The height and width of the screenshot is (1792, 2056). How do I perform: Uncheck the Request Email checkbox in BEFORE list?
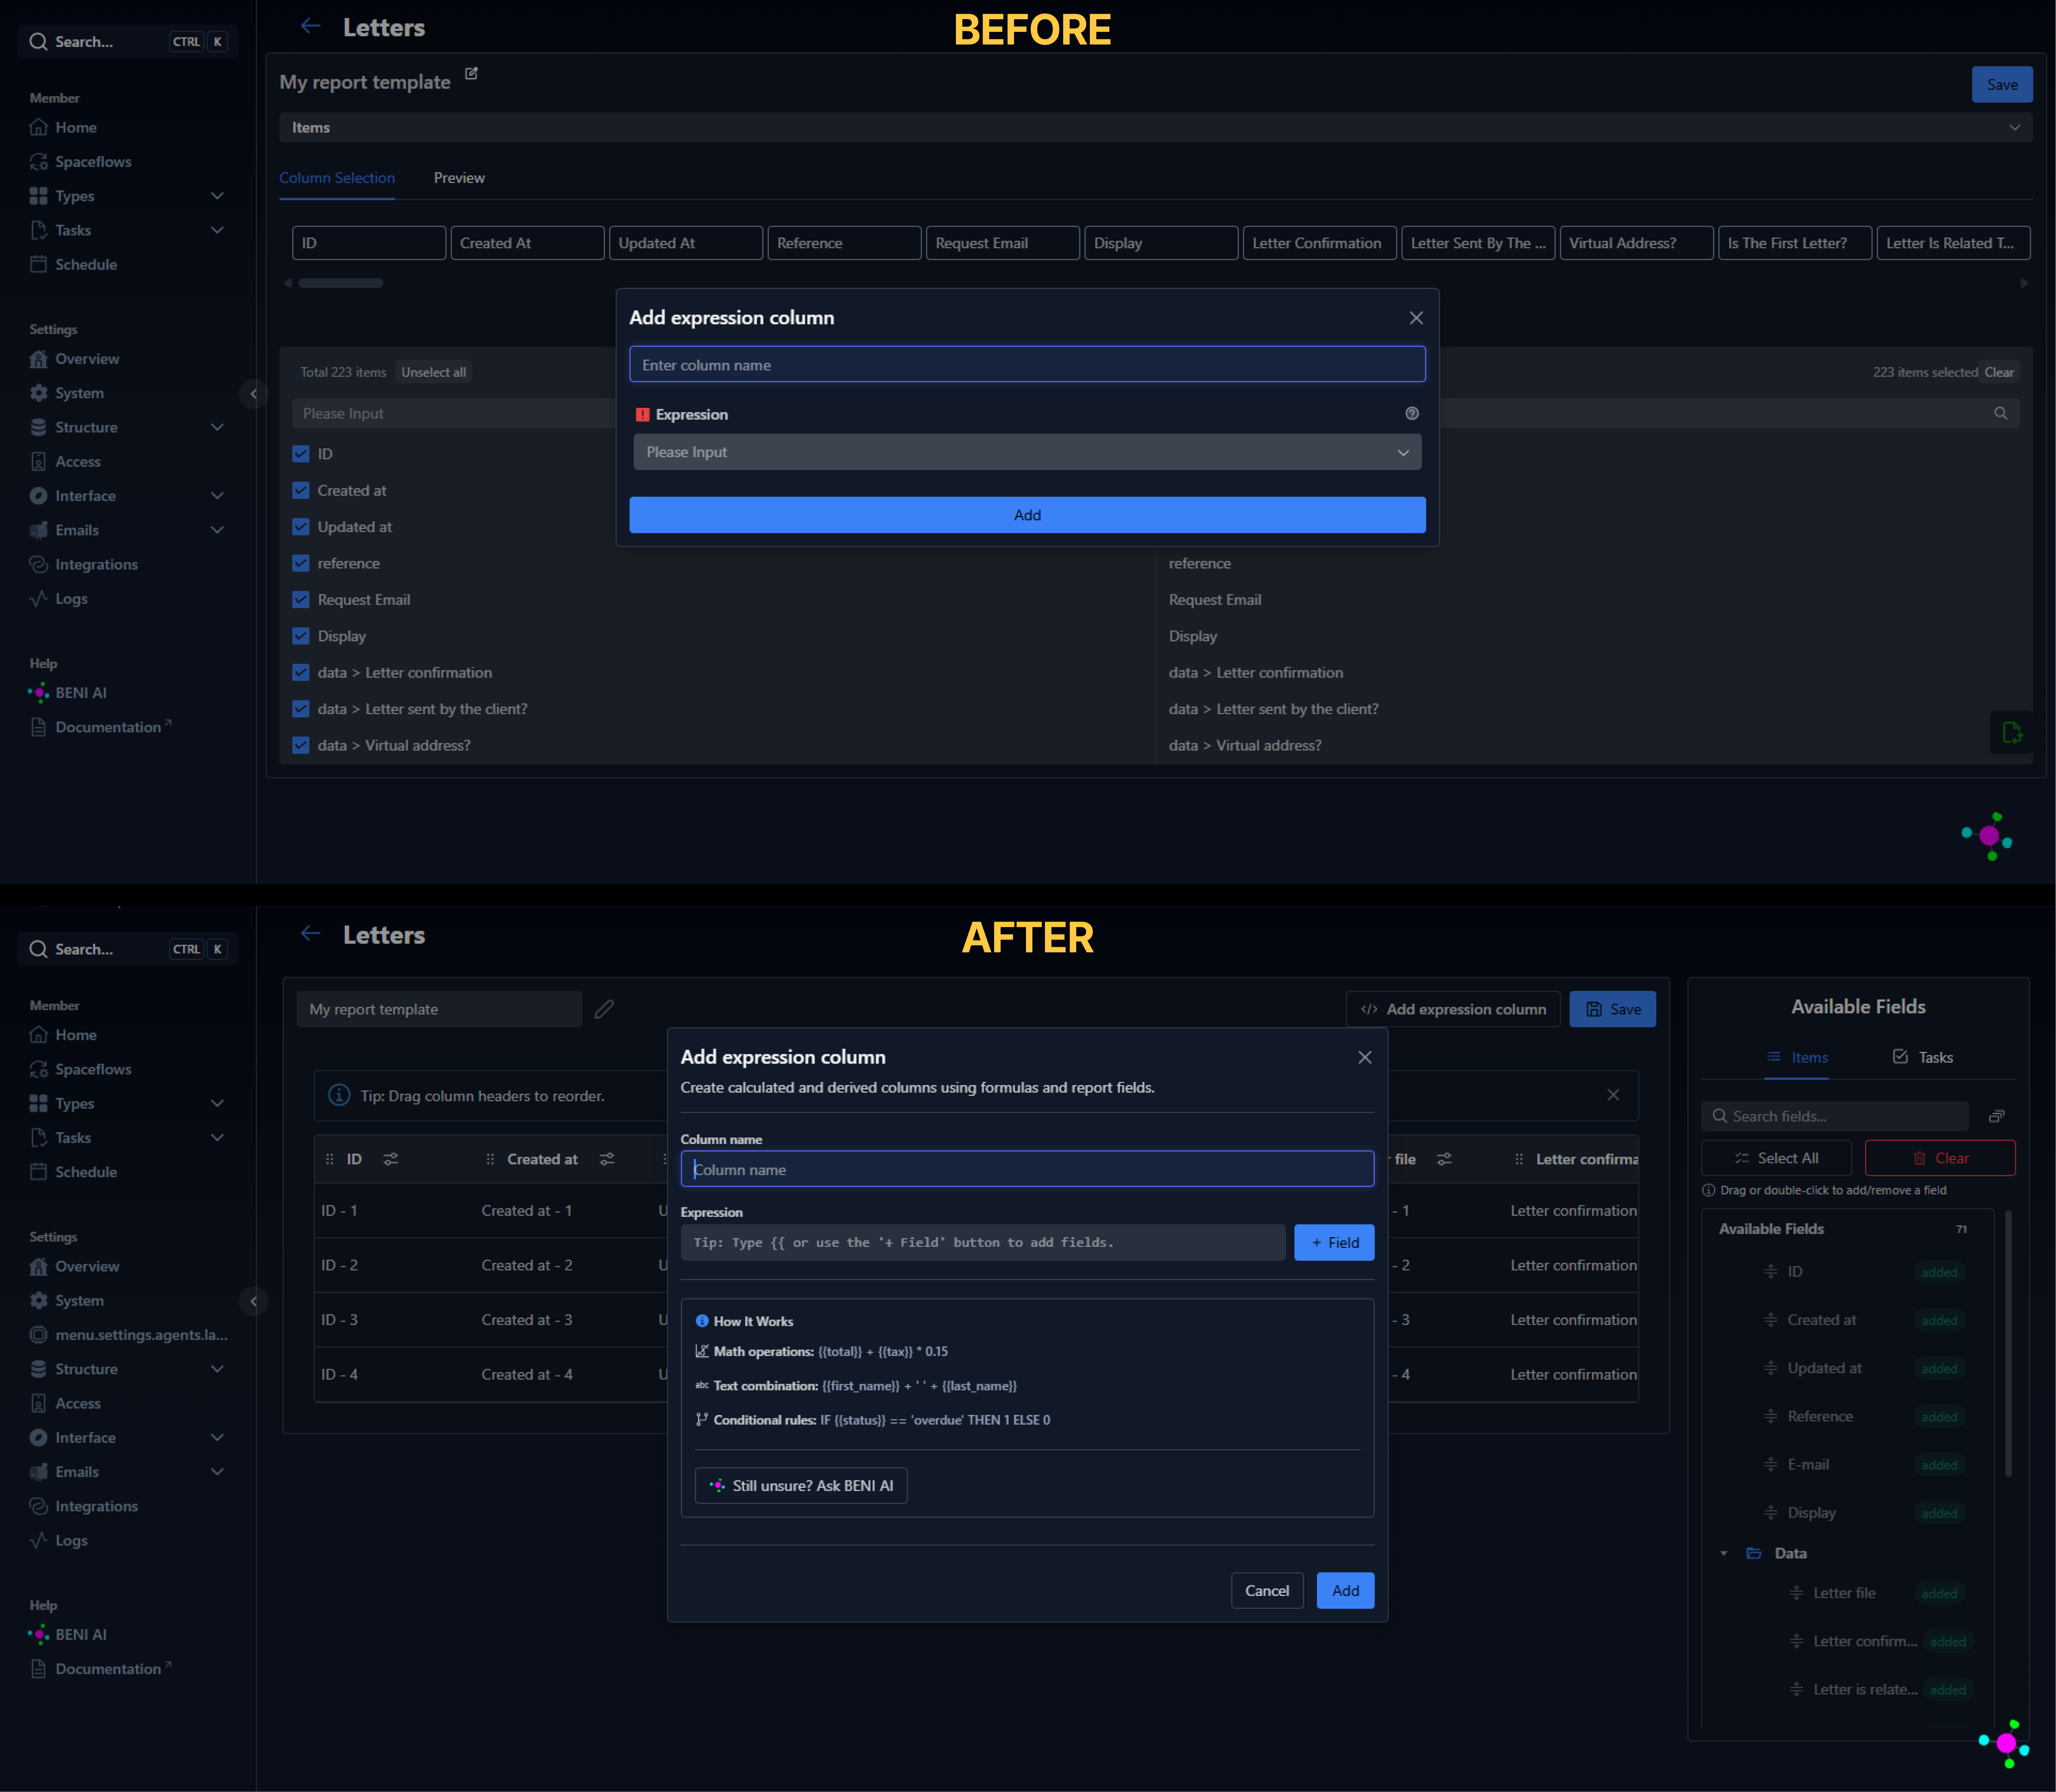pos(301,600)
